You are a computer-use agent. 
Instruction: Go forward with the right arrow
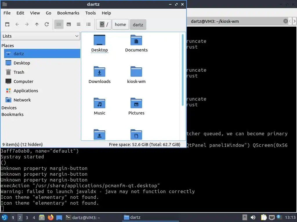27,24
